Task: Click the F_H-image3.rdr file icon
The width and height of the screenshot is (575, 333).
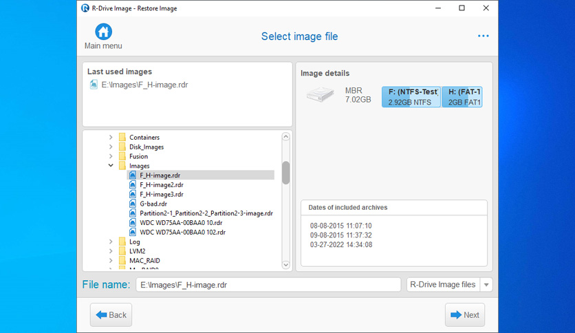Action: [133, 195]
